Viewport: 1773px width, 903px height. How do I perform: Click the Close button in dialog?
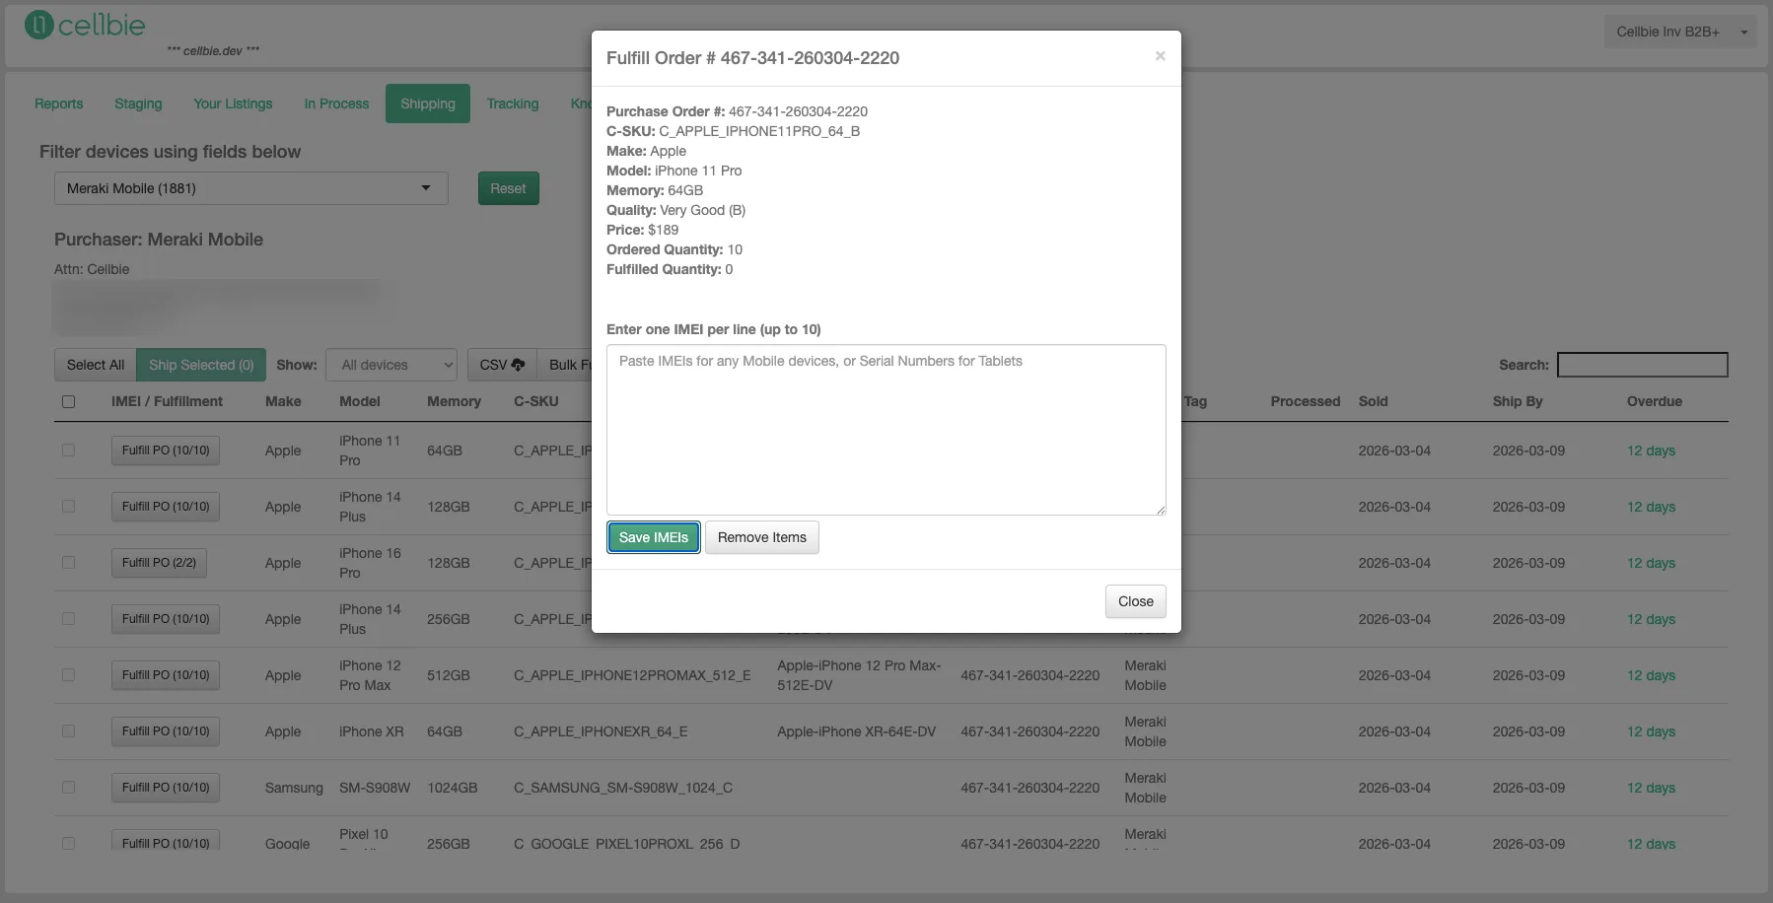click(x=1135, y=601)
